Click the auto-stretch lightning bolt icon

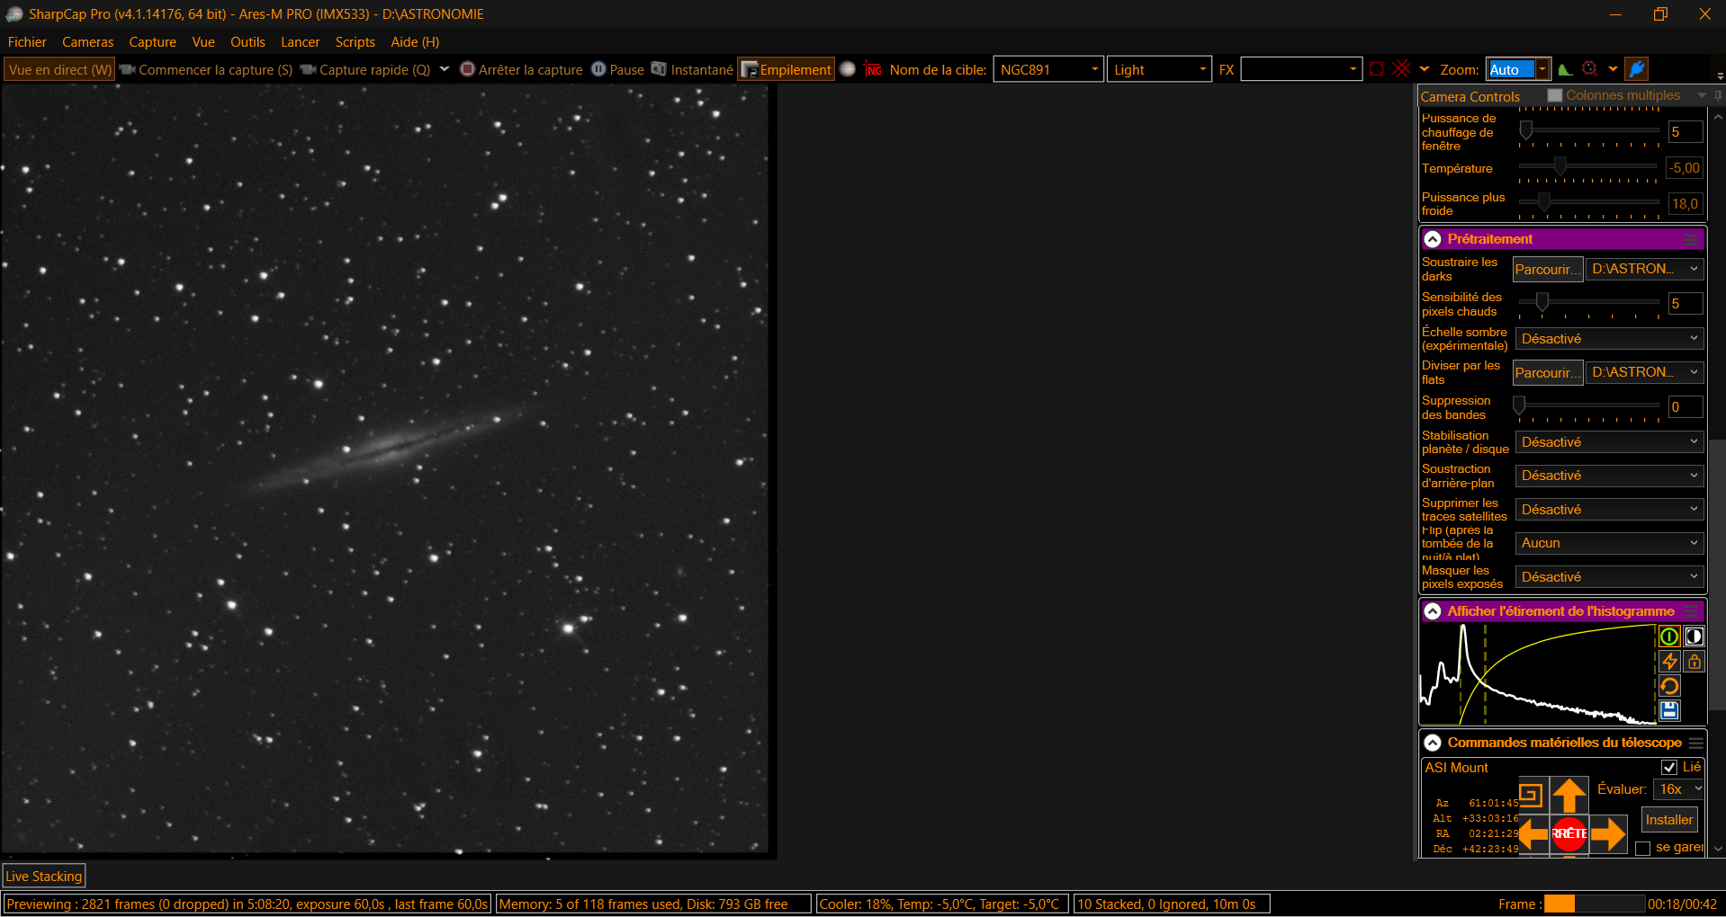point(1669,661)
